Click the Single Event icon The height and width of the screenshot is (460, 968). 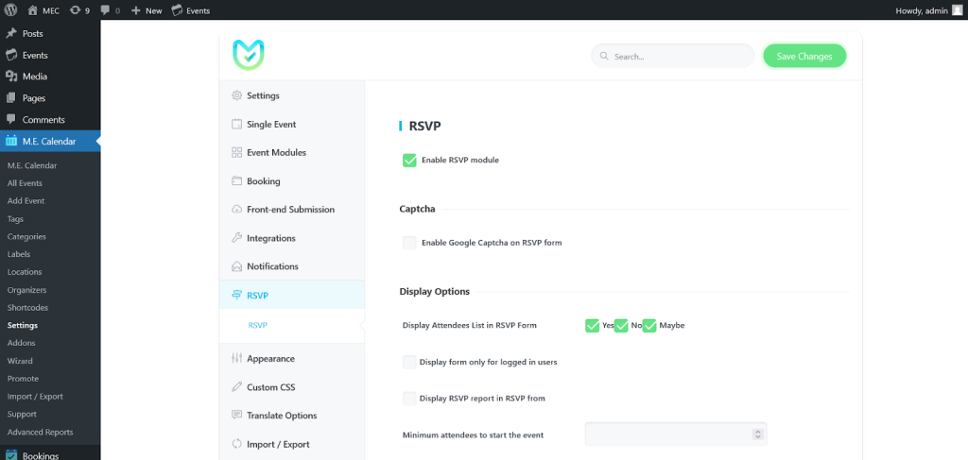(x=236, y=124)
